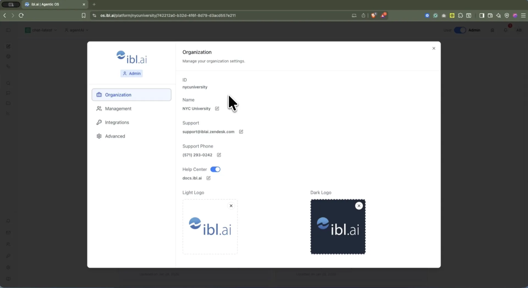
Task: Reload the browser page
Action: 21,15
